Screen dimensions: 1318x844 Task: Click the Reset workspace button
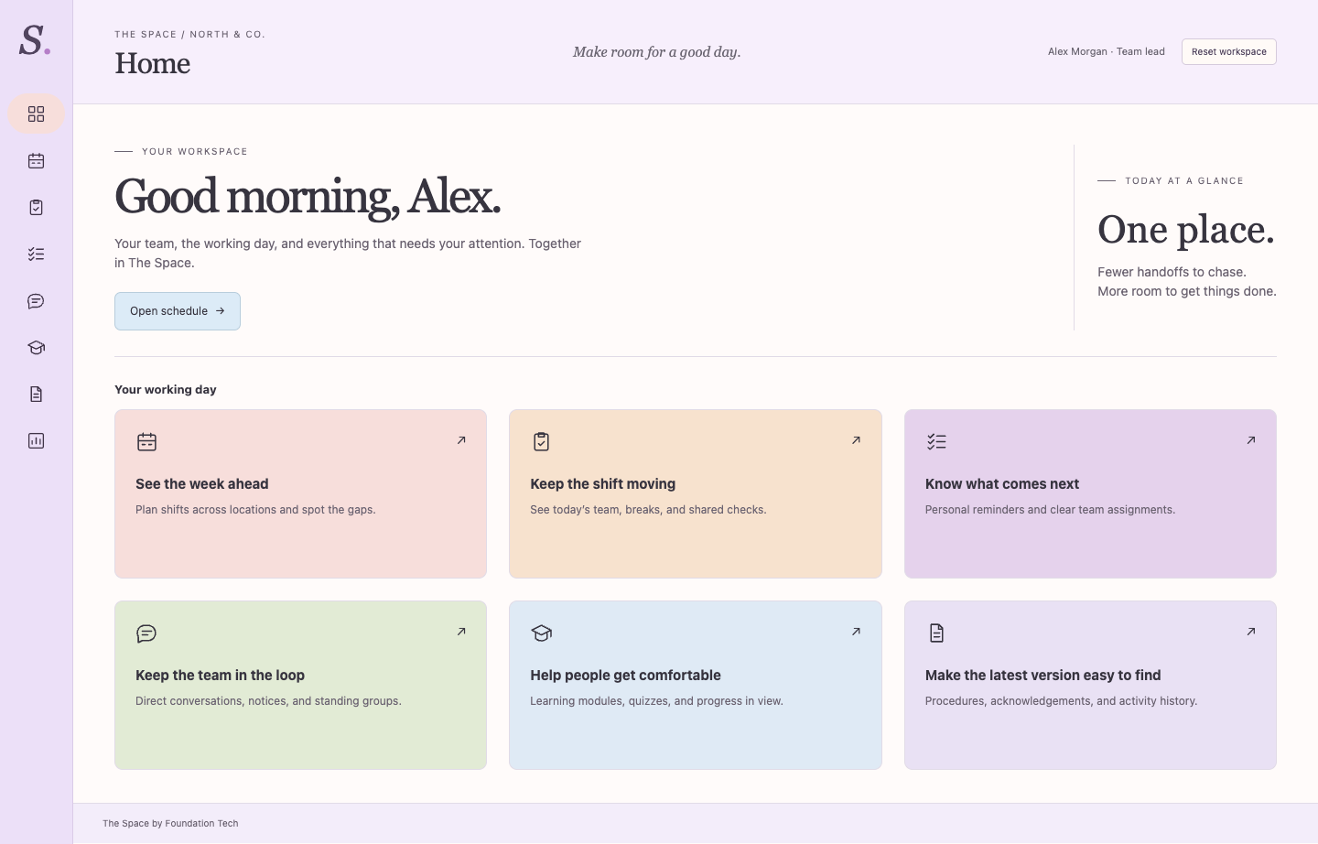pos(1228,52)
